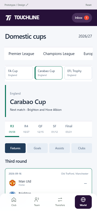
Task: Open the Premier League tab
Action: [21, 54]
